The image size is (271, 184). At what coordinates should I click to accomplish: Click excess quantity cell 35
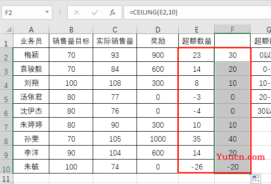(196, 139)
